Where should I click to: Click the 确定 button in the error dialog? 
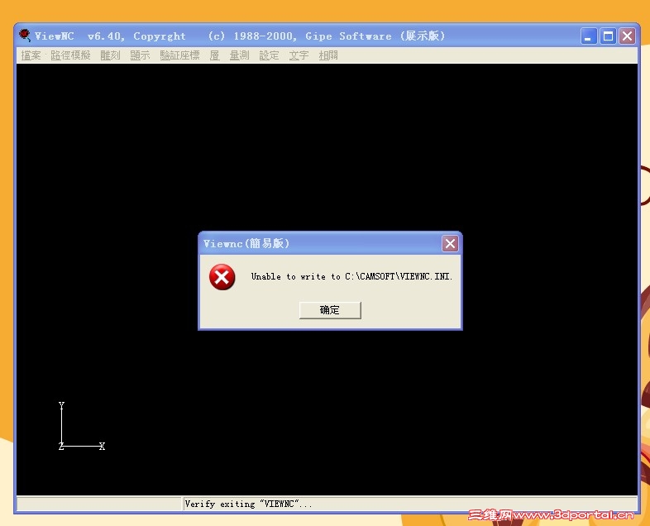[330, 310]
